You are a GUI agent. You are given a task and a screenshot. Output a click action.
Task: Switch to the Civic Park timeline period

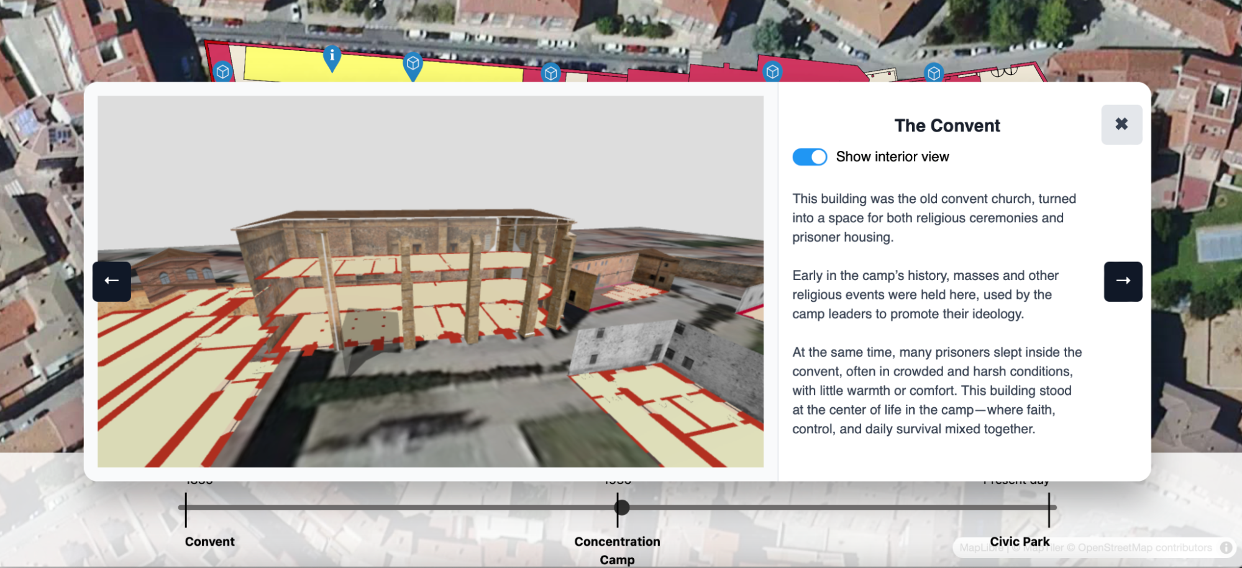coord(1019,541)
